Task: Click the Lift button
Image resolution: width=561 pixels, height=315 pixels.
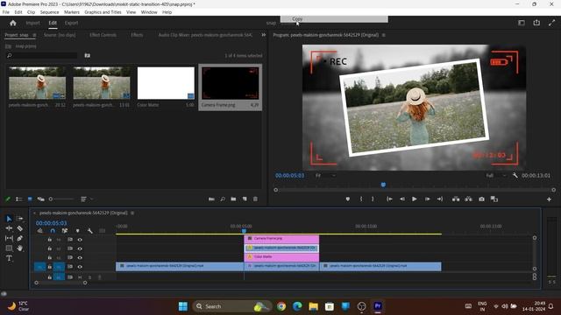Action: click(456, 199)
